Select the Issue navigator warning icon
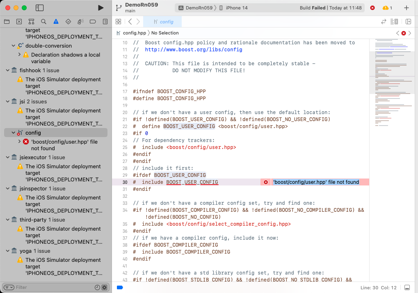Screen dimensions: 418x293 (56, 21)
